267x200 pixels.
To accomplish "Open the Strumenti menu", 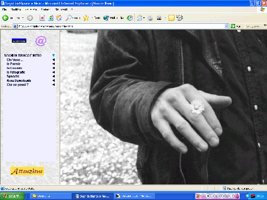I will (x=61, y=9).
